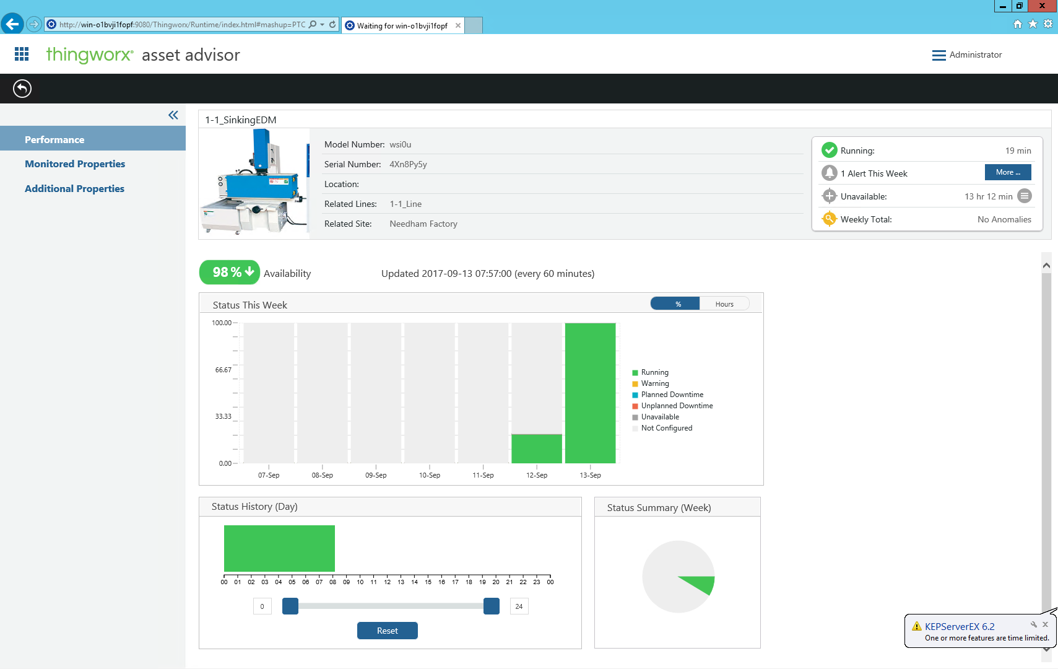Click the right range slider handle
This screenshot has height=669, width=1058.
[x=492, y=606]
